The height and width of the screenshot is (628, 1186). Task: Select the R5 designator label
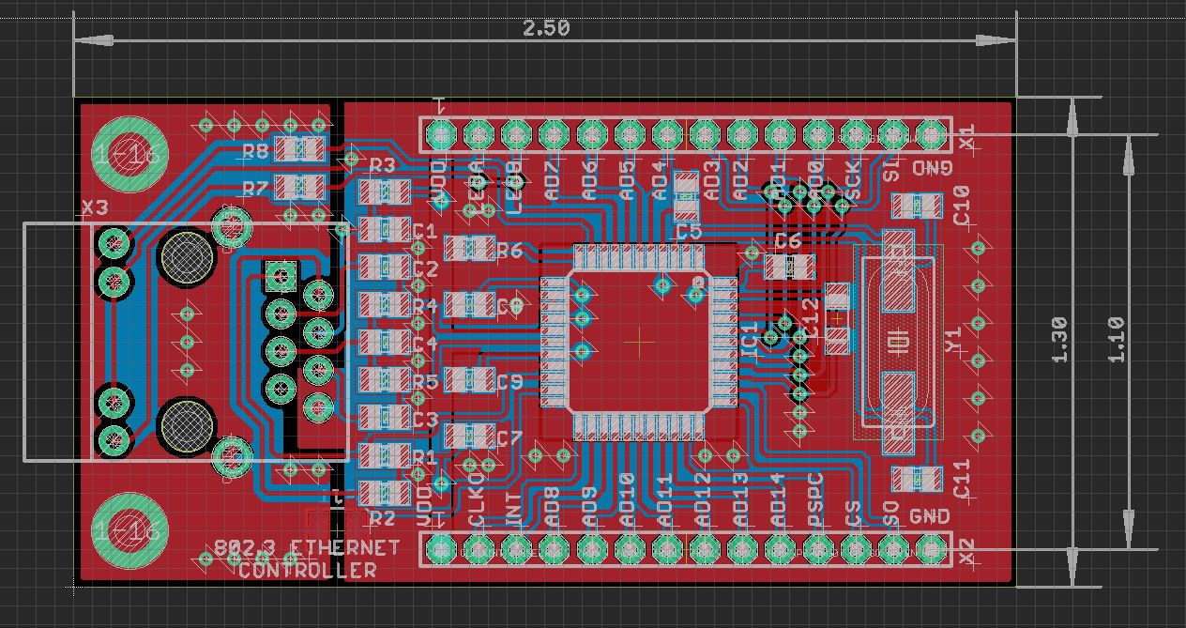pyautogui.click(x=424, y=382)
